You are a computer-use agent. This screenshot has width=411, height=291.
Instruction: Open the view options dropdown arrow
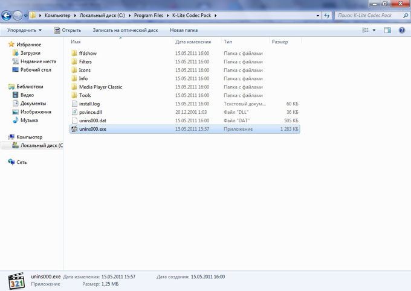(374, 30)
